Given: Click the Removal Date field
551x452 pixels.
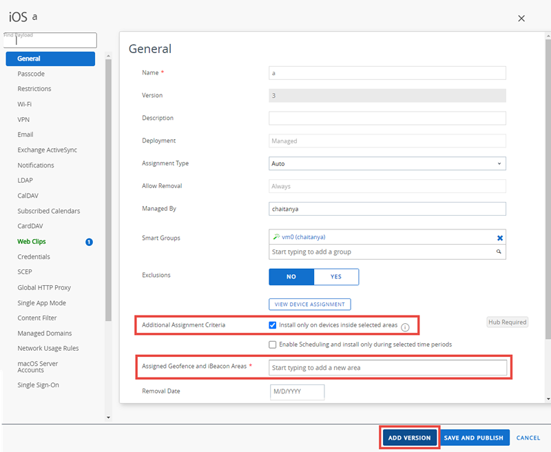Looking at the screenshot, I should click(x=298, y=391).
